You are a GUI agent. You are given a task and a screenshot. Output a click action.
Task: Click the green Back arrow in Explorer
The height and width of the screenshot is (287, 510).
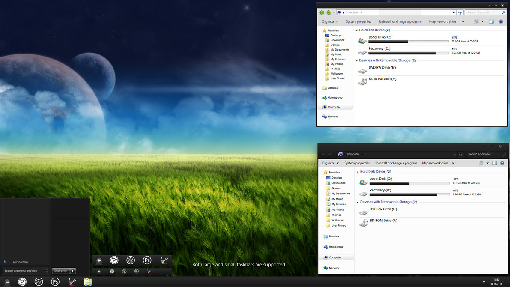(x=321, y=12)
